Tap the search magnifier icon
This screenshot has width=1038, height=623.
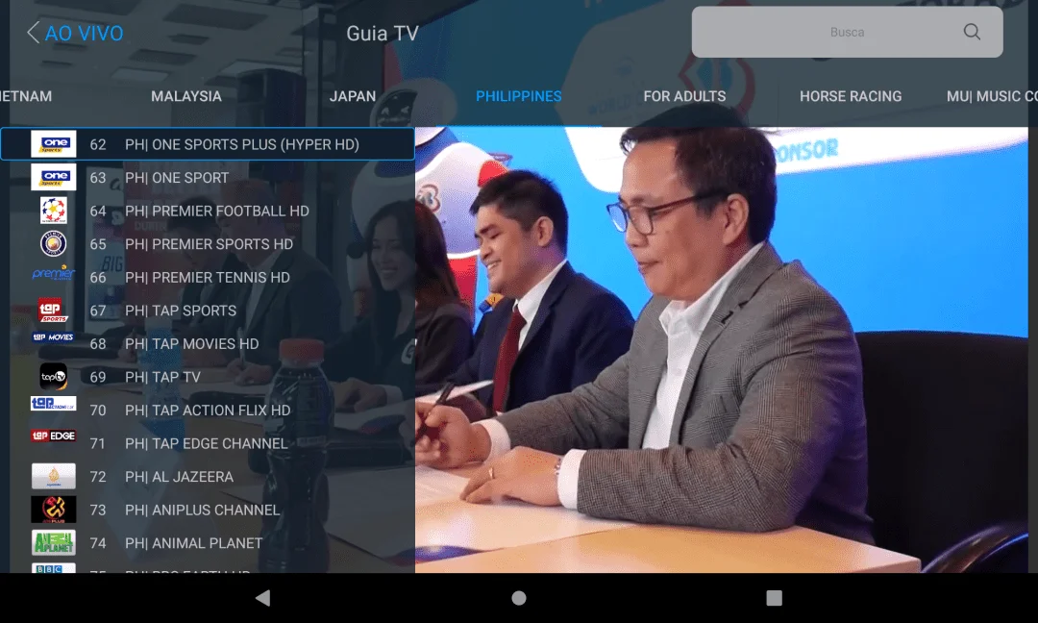click(971, 32)
